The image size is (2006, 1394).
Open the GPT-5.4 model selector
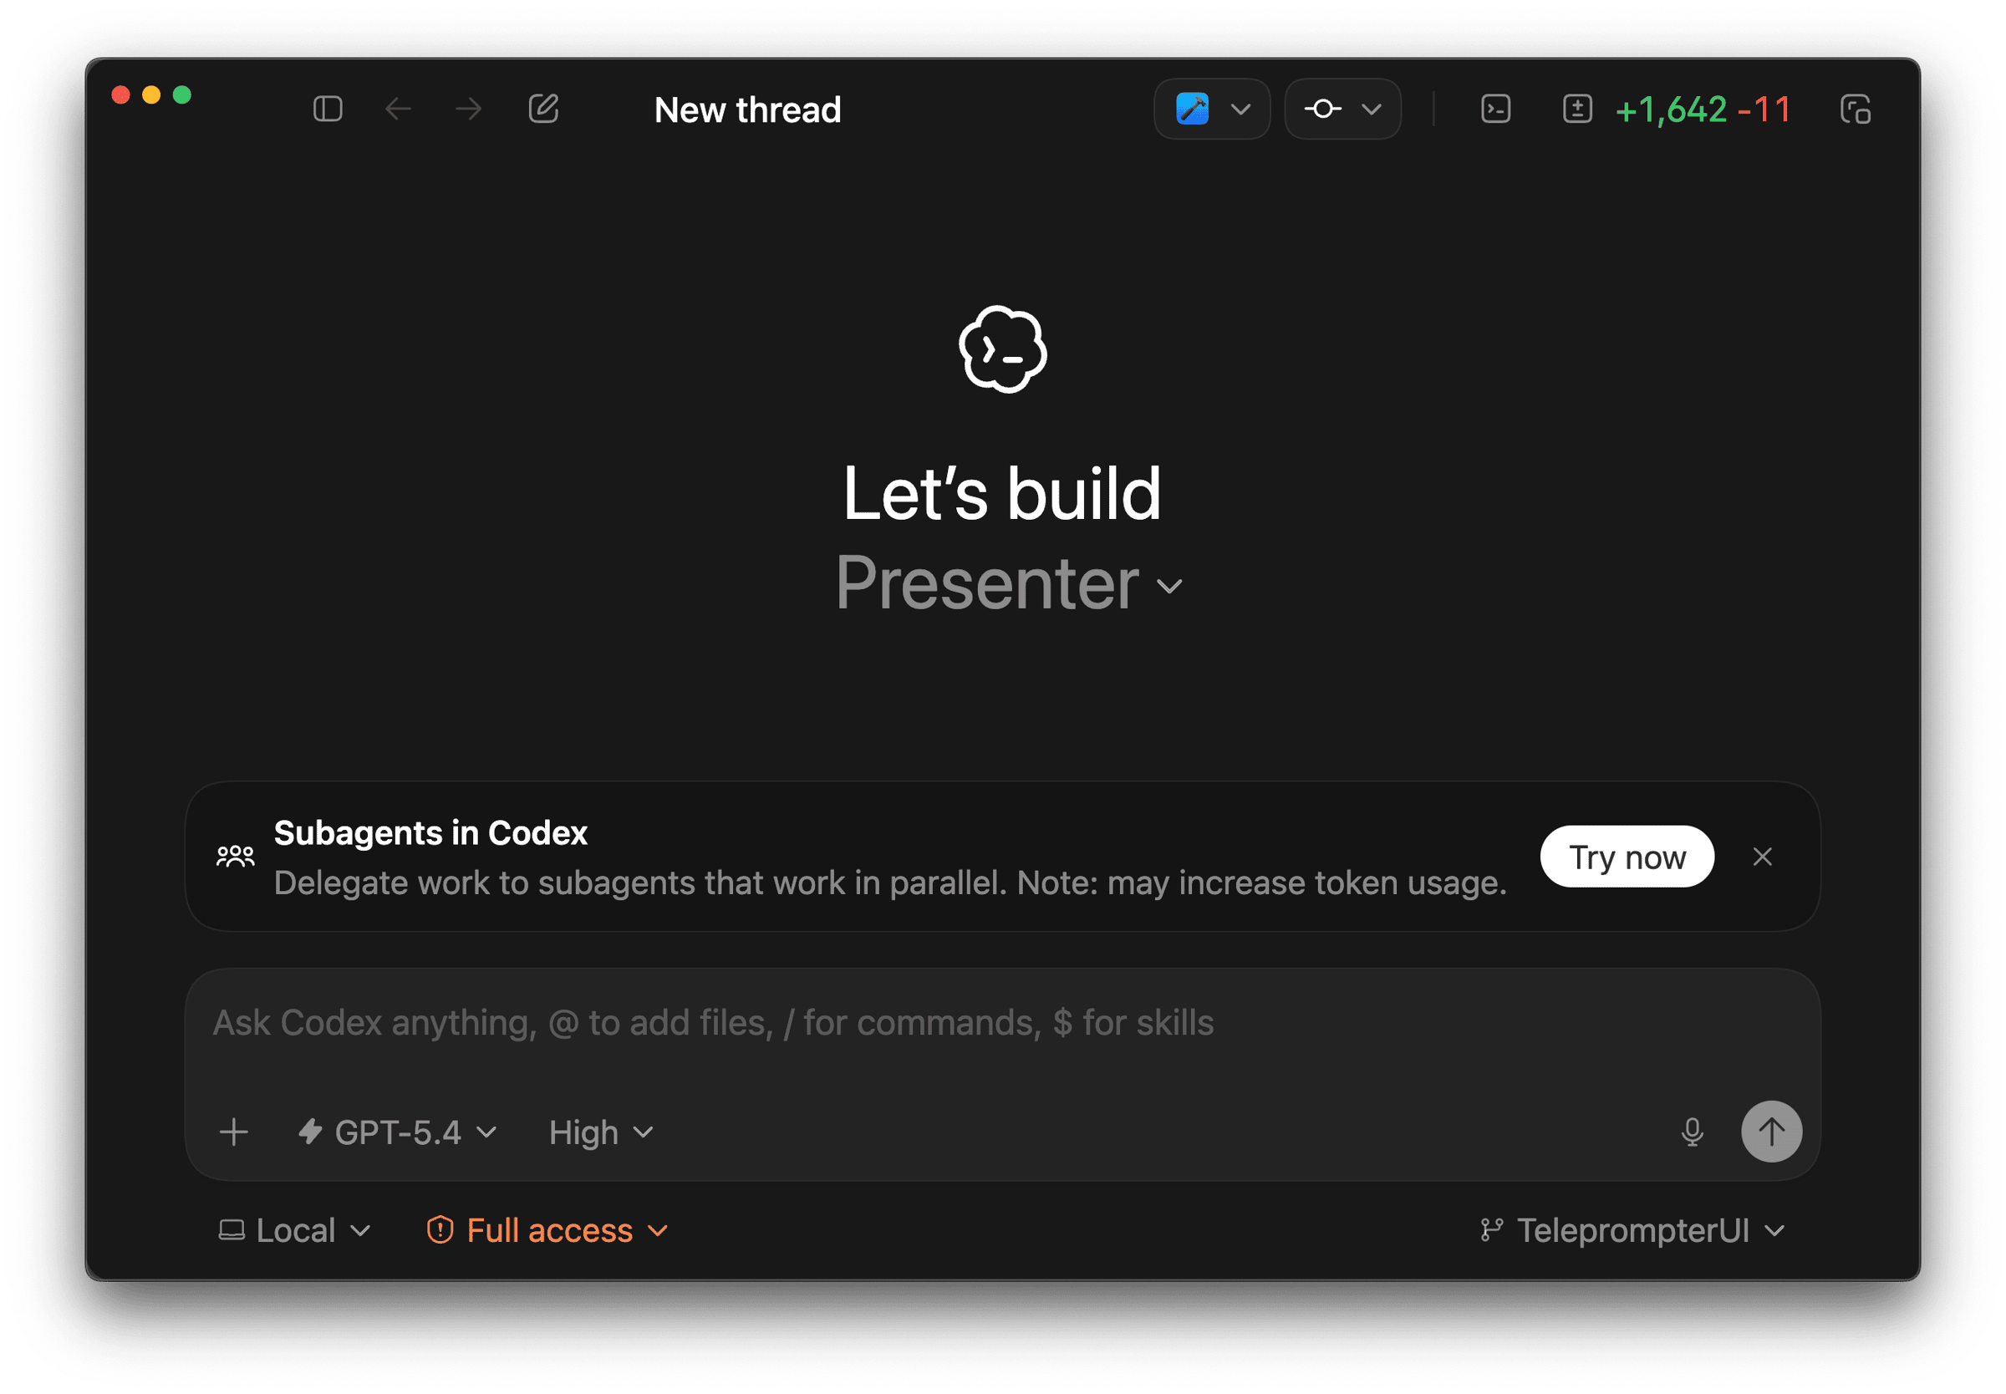tap(398, 1133)
